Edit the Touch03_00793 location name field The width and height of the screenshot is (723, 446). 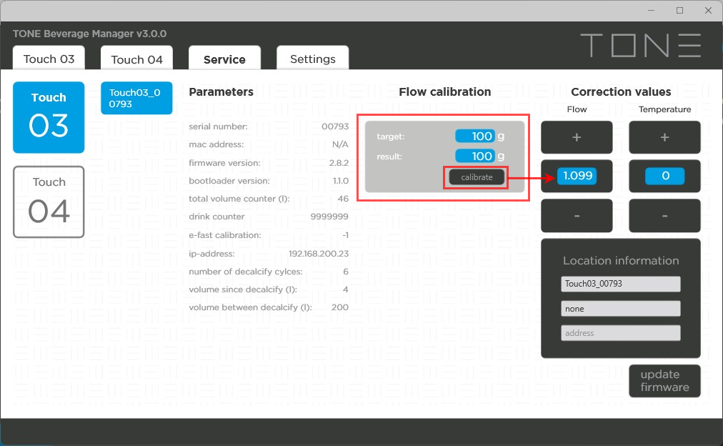[x=621, y=284]
